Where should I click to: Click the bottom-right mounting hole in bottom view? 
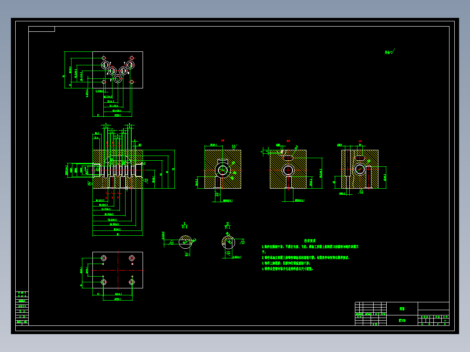pos(132,282)
